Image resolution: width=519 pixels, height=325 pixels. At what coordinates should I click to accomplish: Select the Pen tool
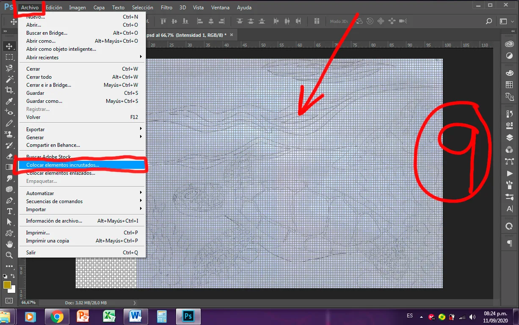[9, 200]
